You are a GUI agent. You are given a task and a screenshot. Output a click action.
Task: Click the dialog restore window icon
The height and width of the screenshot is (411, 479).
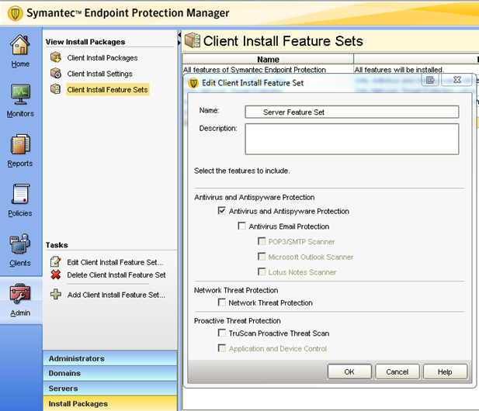tap(430, 80)
